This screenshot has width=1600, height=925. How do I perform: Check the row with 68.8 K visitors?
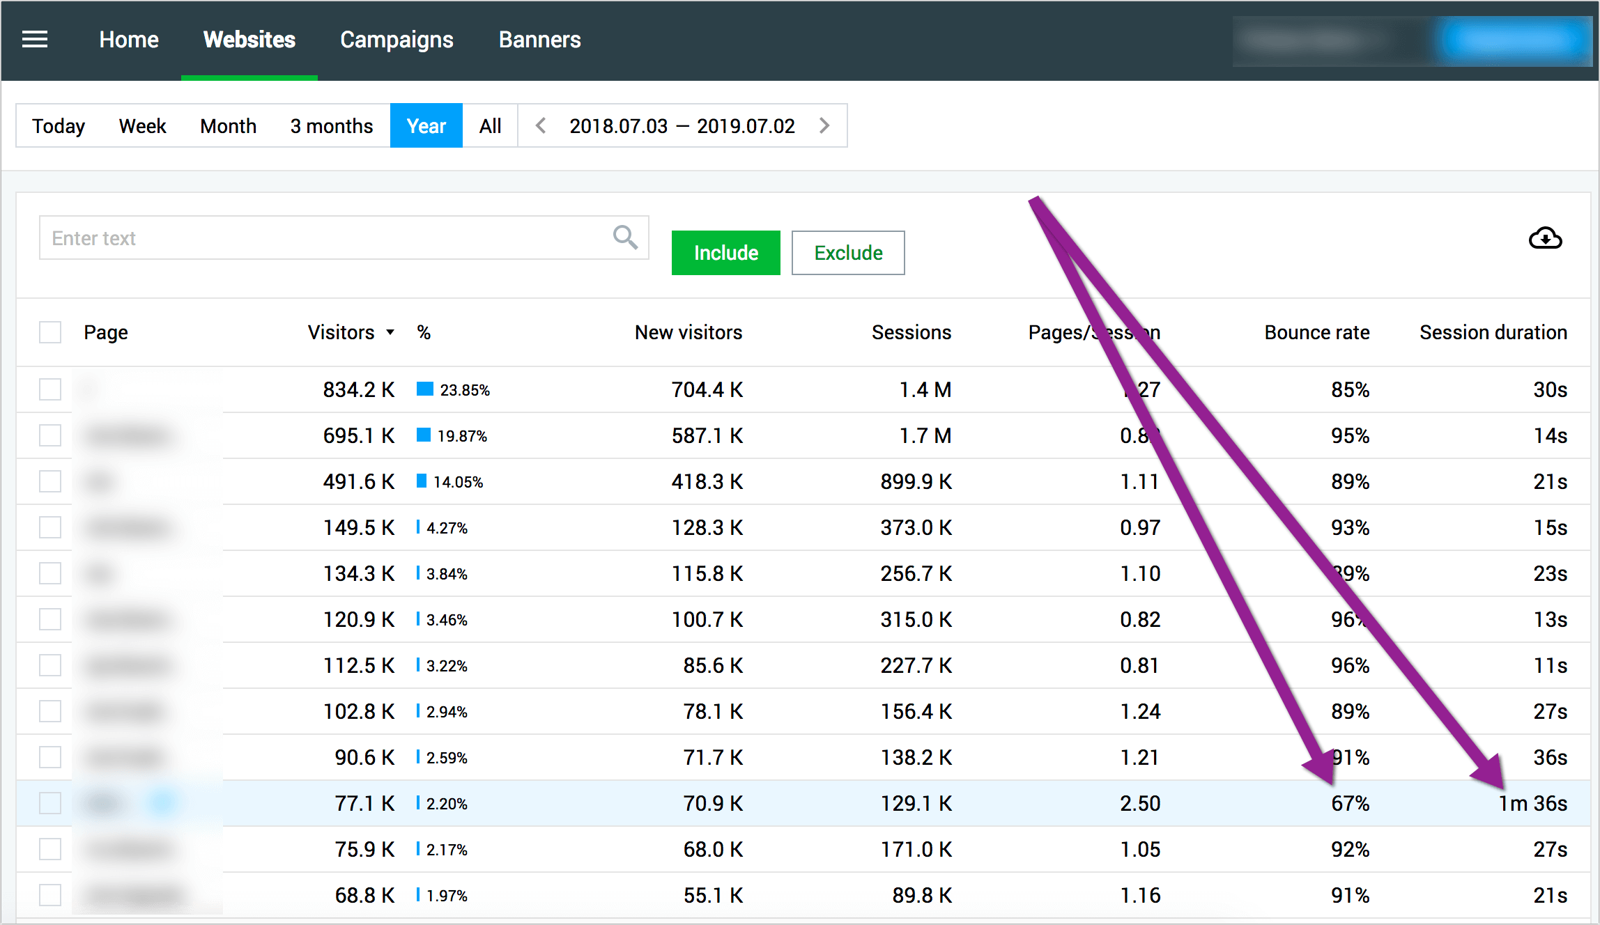(50, 895)
